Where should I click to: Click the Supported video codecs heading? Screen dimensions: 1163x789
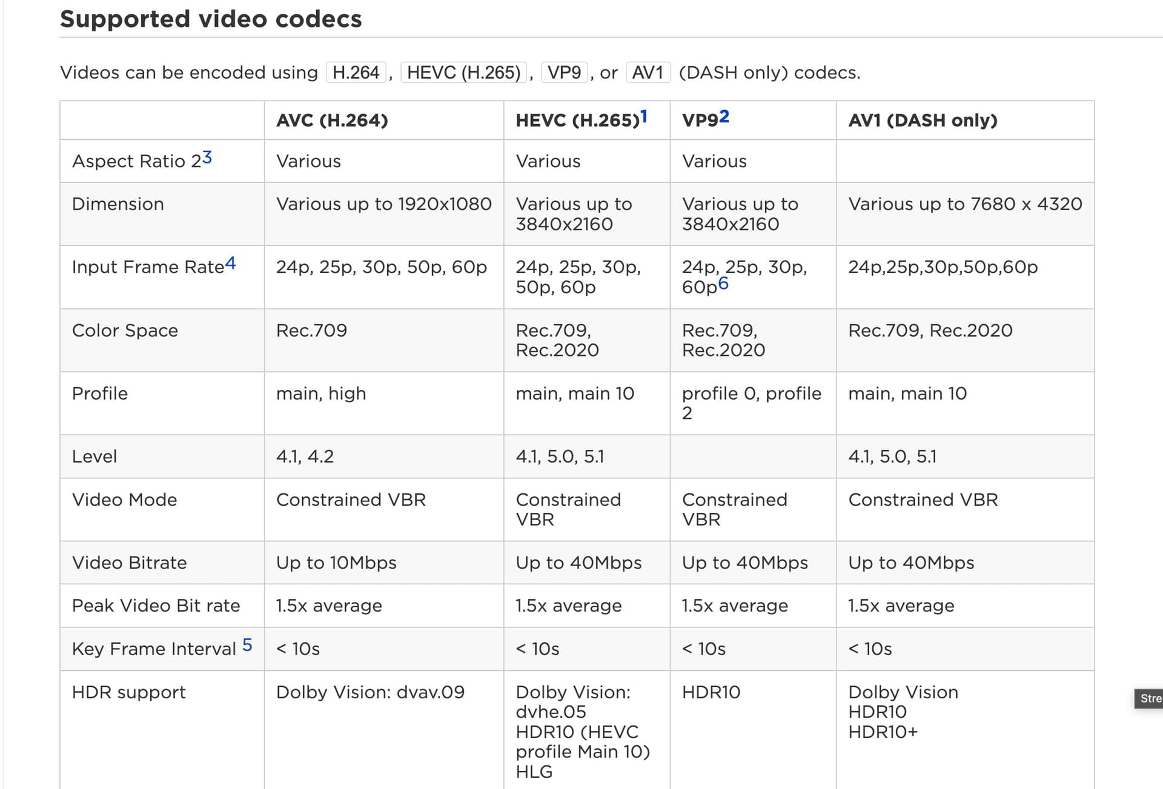click(211, 19)
